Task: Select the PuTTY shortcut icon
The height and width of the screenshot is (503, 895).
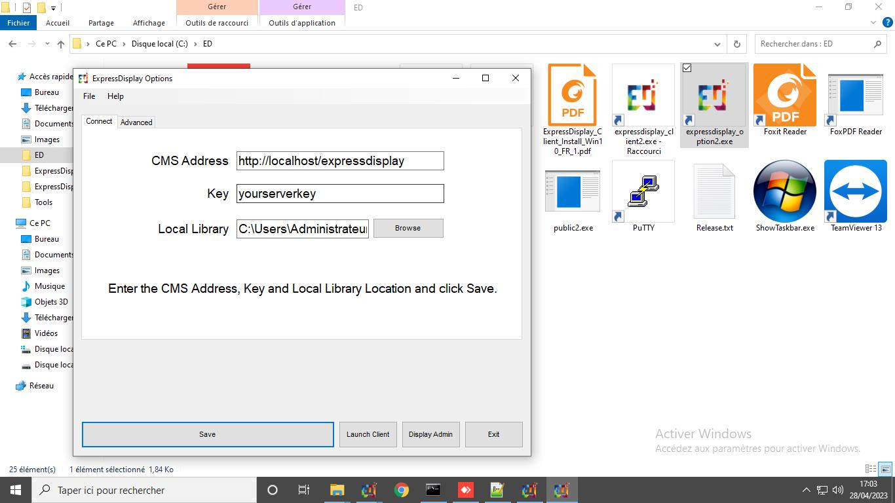Action: pyautogui.click(x=643, y=191)
